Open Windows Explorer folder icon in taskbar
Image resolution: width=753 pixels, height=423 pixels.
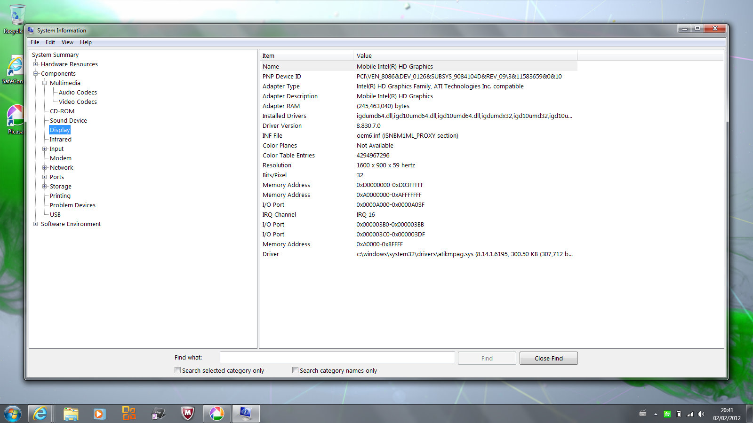(x=71, y=414)
